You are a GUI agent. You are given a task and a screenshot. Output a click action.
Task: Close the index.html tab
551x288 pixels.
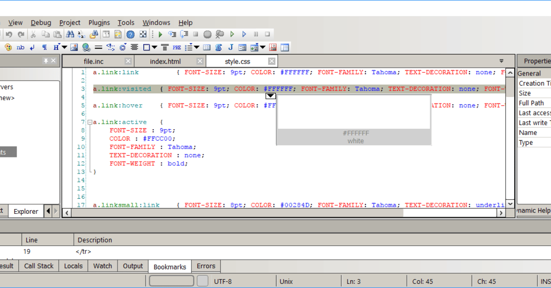200,61
